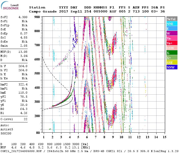Viewport: 179px width, 153px height.
Task: Click the hmF2 value 322.4
Action: (23, 84)
